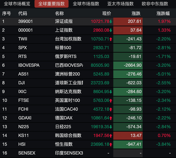Open the 欧非中东指数 tab
Screen dimensions: 176x158
coord(155,4)
